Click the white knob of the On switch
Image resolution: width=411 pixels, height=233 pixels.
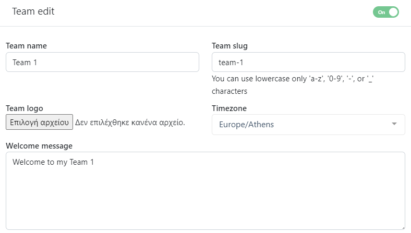393,12
